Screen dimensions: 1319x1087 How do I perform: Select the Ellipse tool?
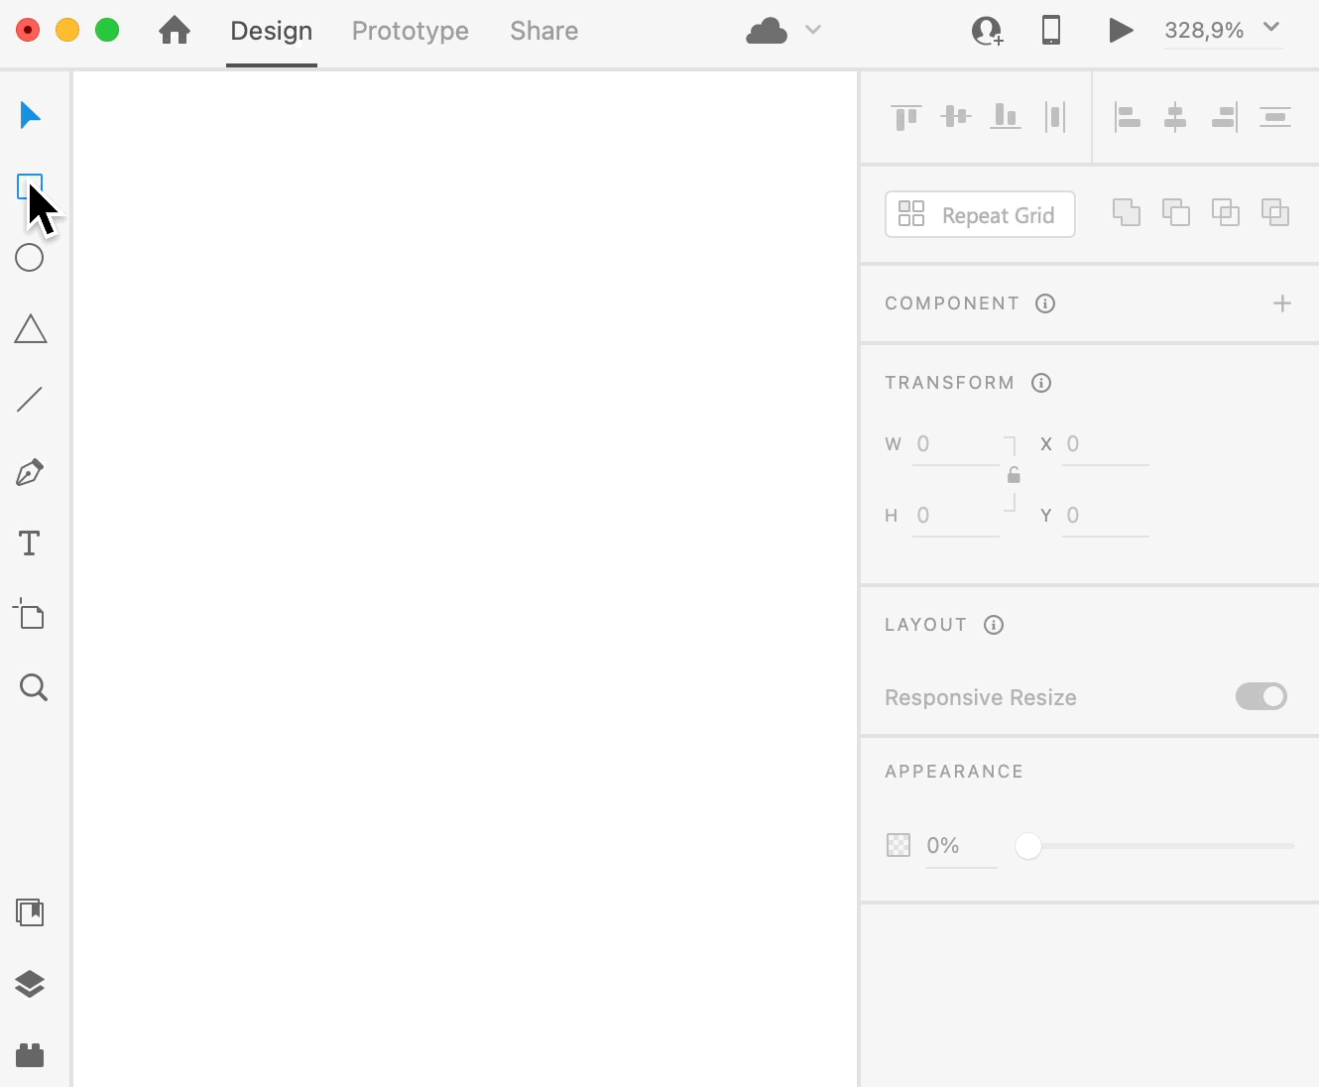(x=30, y=258)
